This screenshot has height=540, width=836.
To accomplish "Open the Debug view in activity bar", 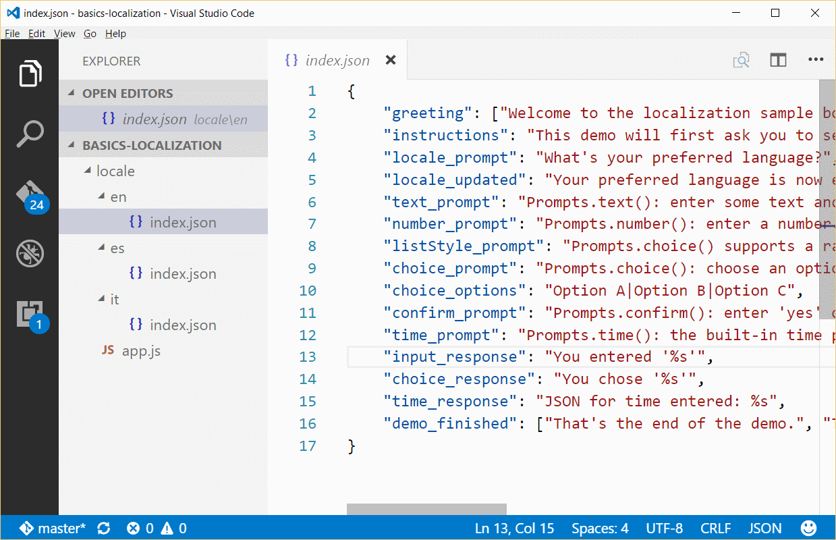I will pos(30,253).
